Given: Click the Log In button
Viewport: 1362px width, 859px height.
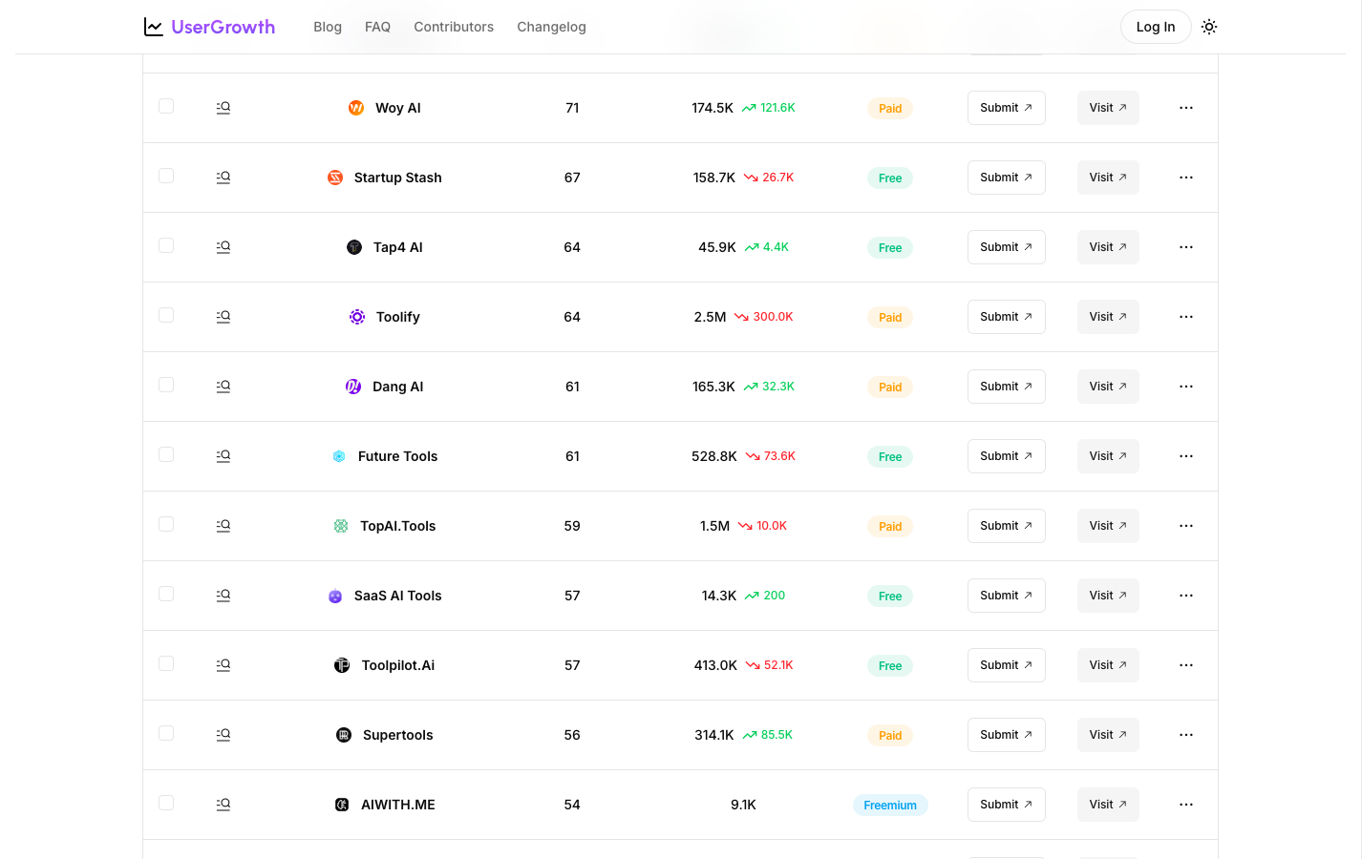Looking at the screenshot, I should tap(1156, 27).
